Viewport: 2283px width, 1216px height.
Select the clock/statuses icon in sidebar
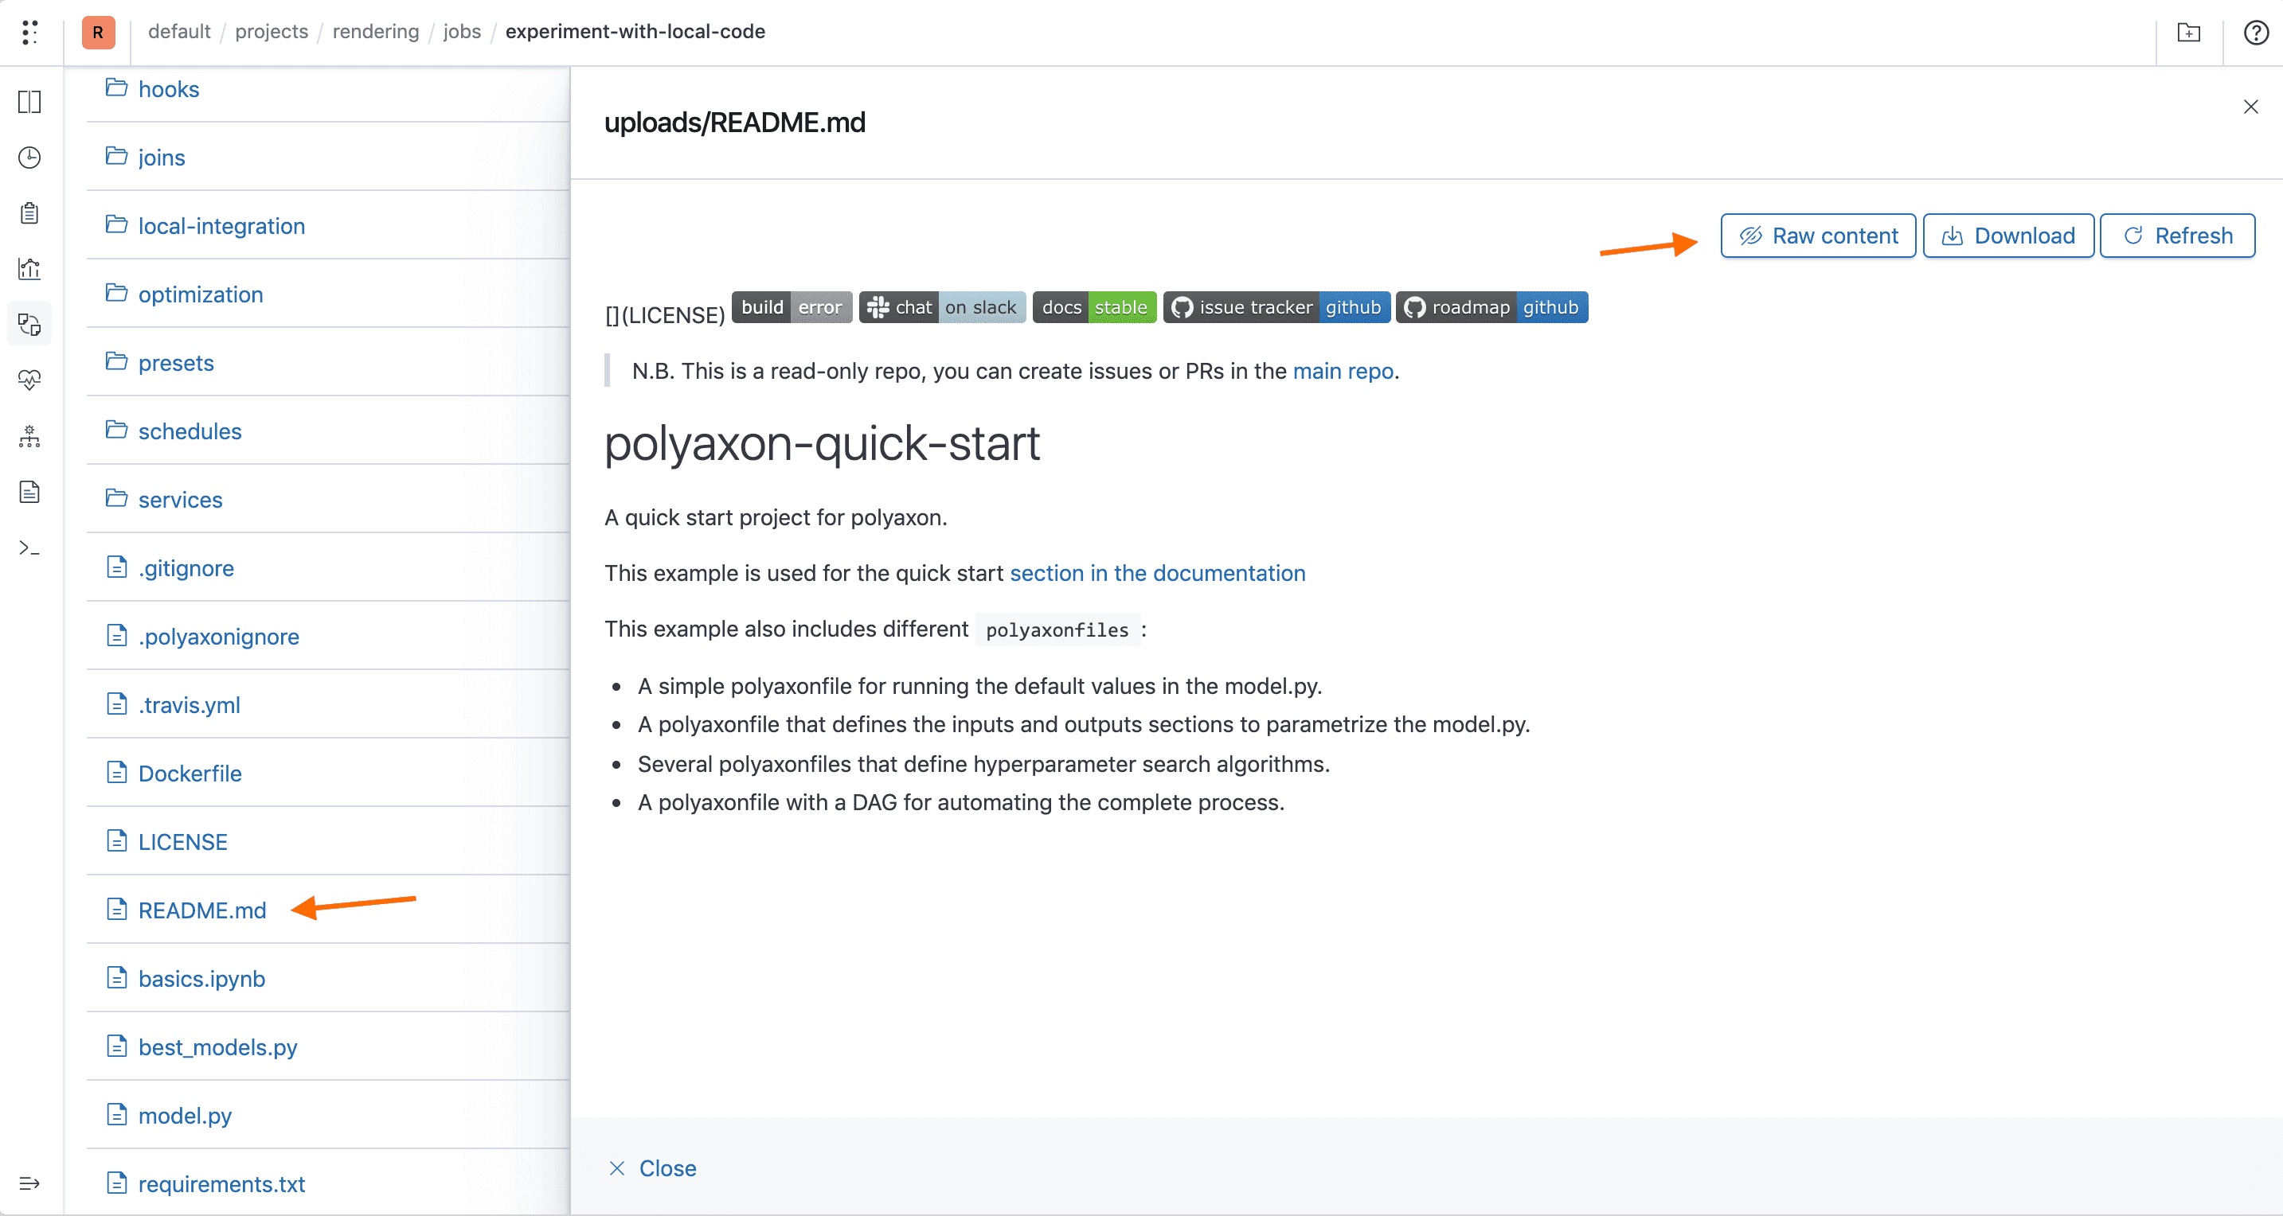pyautogui.click(x=29, y=158)
